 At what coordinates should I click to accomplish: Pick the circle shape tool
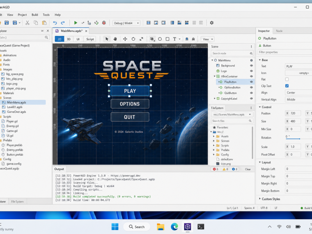[160, 39]
